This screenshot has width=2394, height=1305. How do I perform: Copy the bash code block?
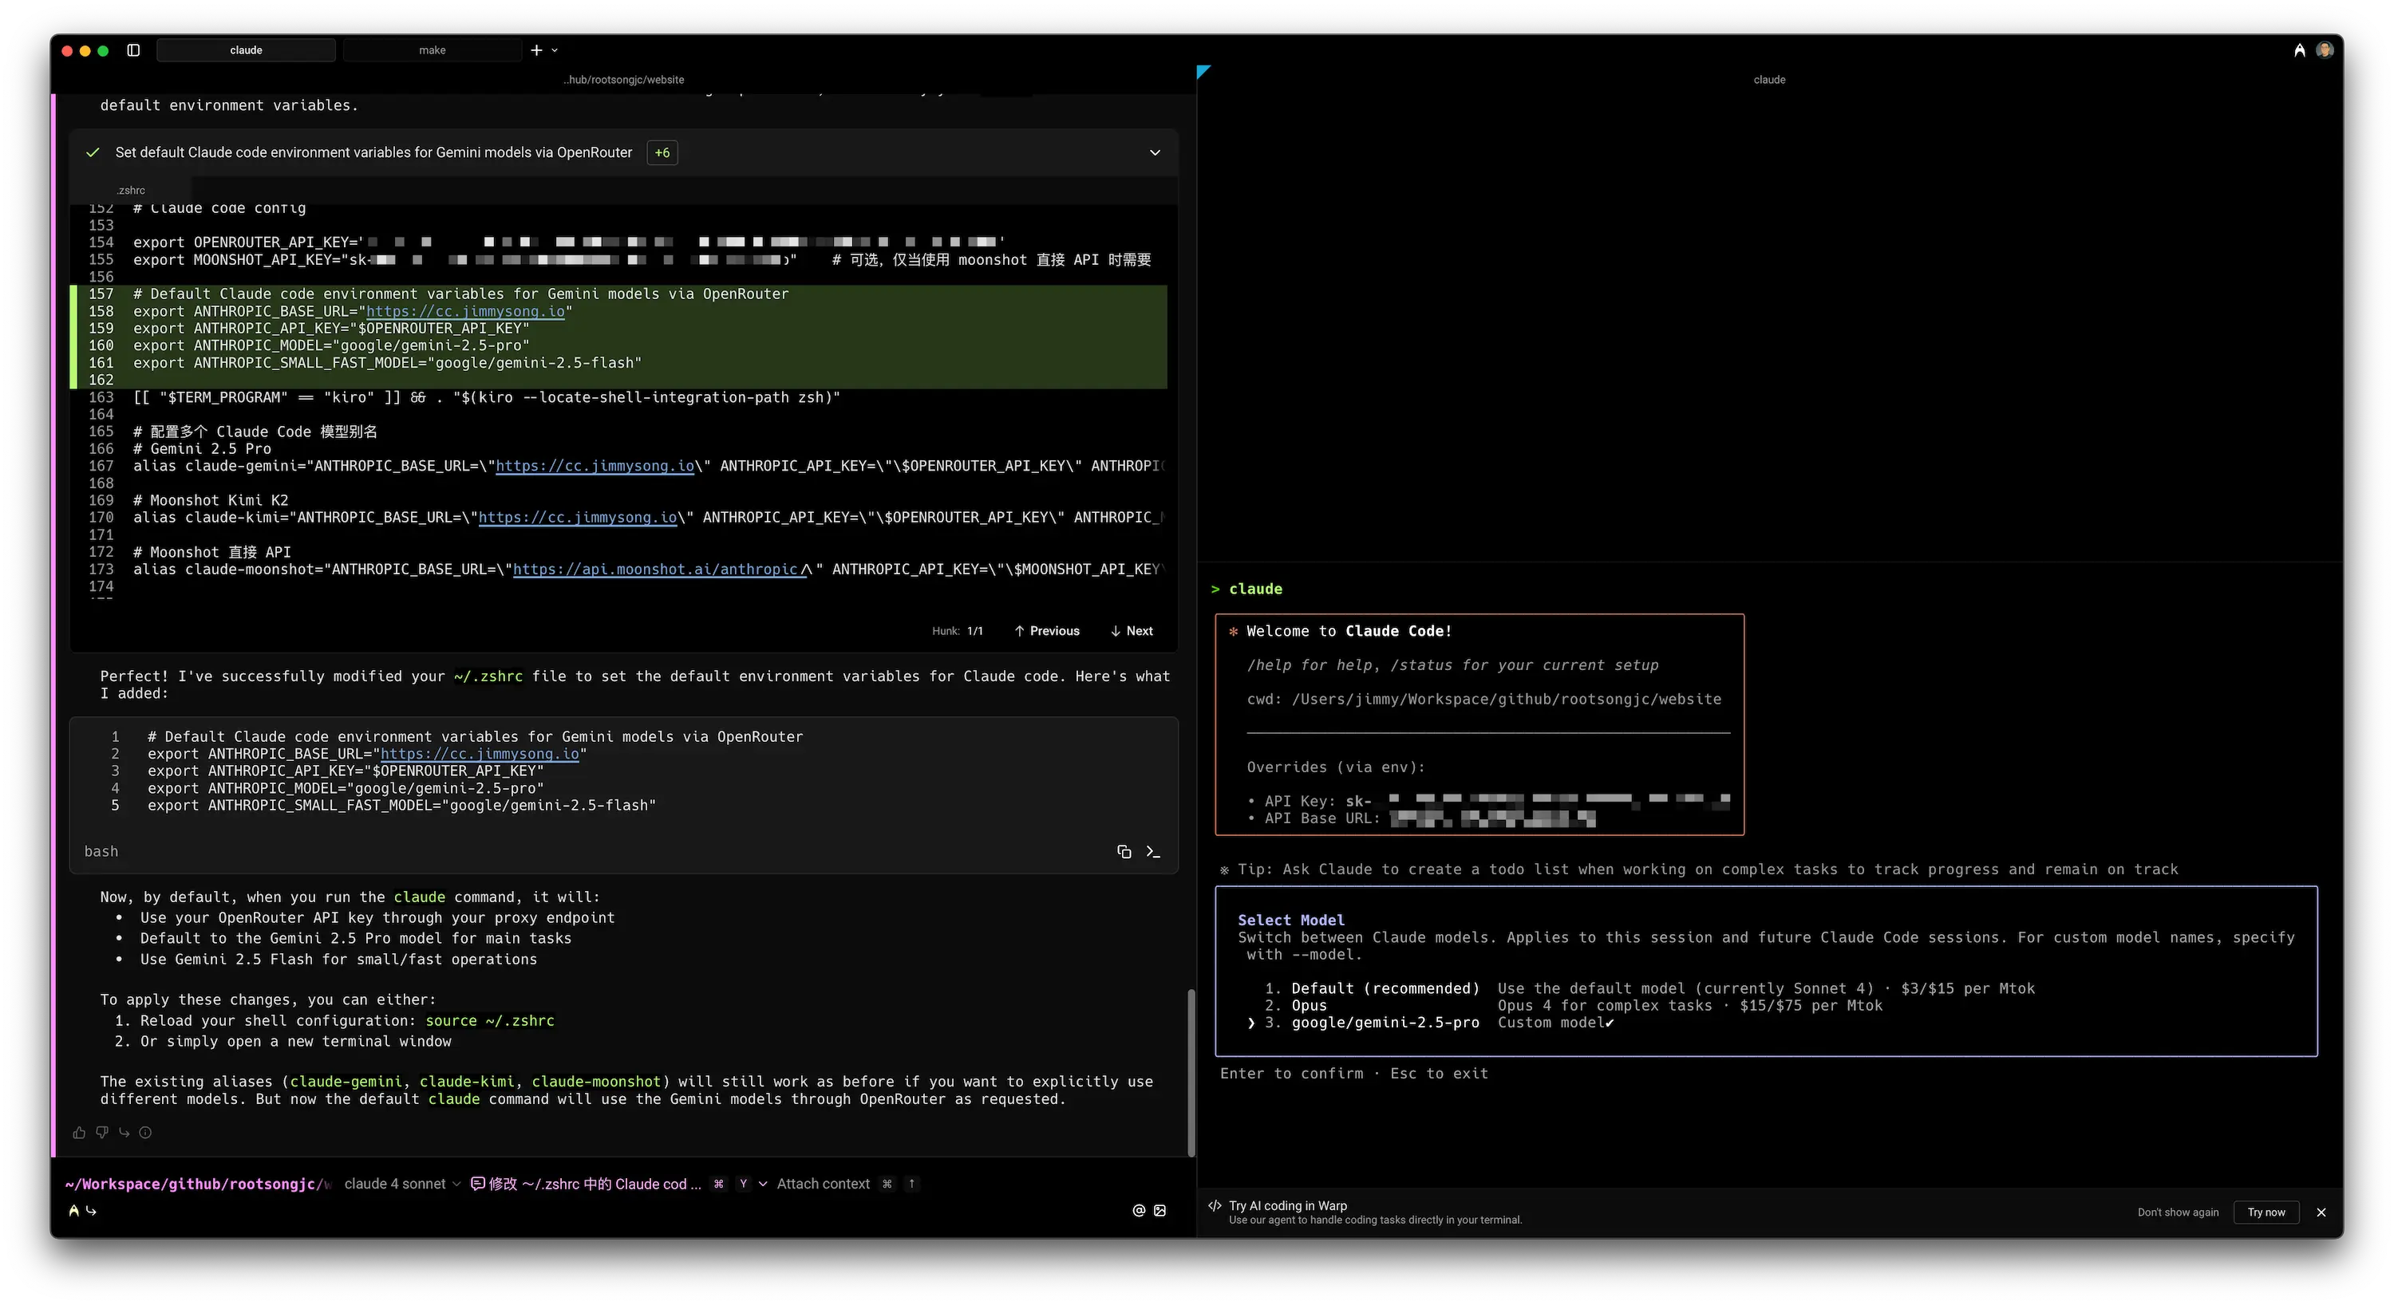pos(1124,852)
